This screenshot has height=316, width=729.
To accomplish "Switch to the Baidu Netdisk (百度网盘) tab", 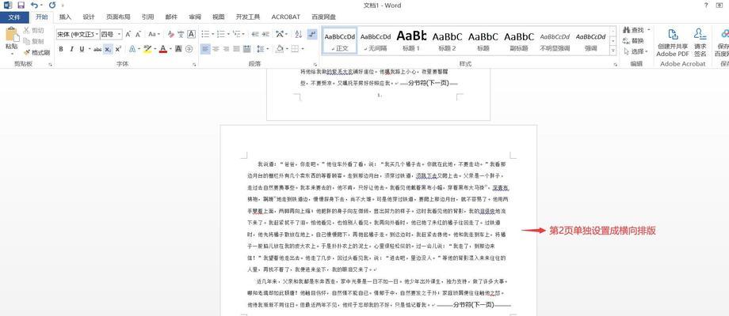I will coord(324,17).
